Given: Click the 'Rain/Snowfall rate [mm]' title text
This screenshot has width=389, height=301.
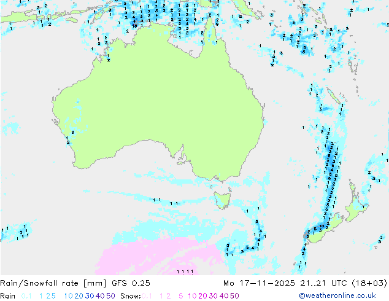Looking at the screenshot, I should tap(53, 283).
